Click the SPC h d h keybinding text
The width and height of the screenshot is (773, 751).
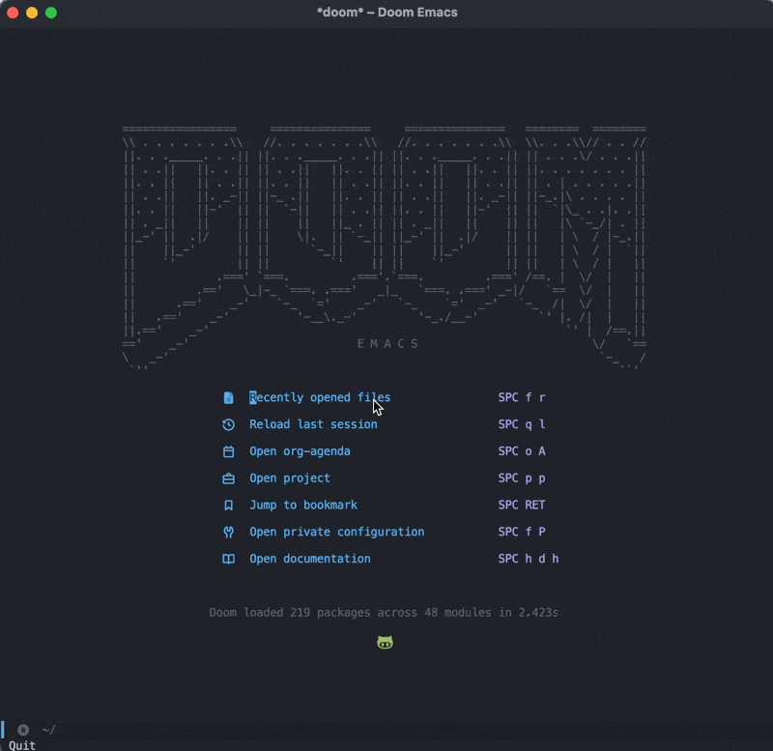[x=528, y=559]
